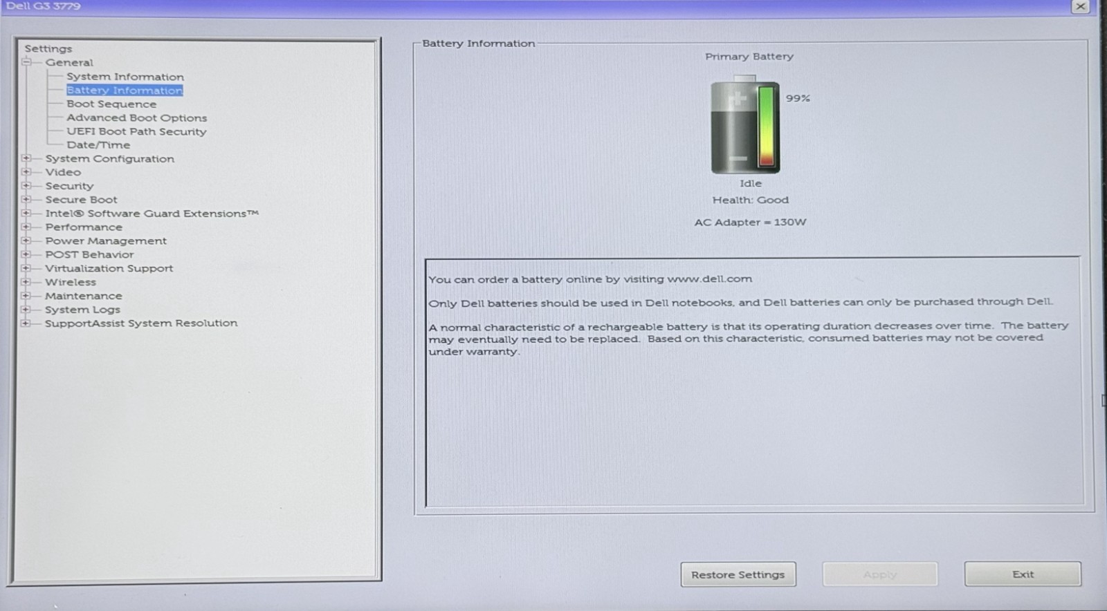Screen dimensions: 1107x611
Task: Expand SupportAssist System Resolution node
Action: click(x=26, y=323)
